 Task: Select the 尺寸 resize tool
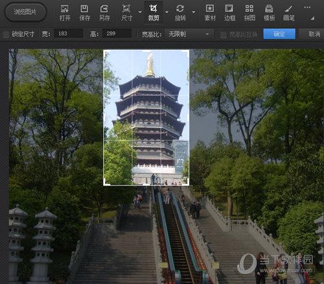point(126,13)
